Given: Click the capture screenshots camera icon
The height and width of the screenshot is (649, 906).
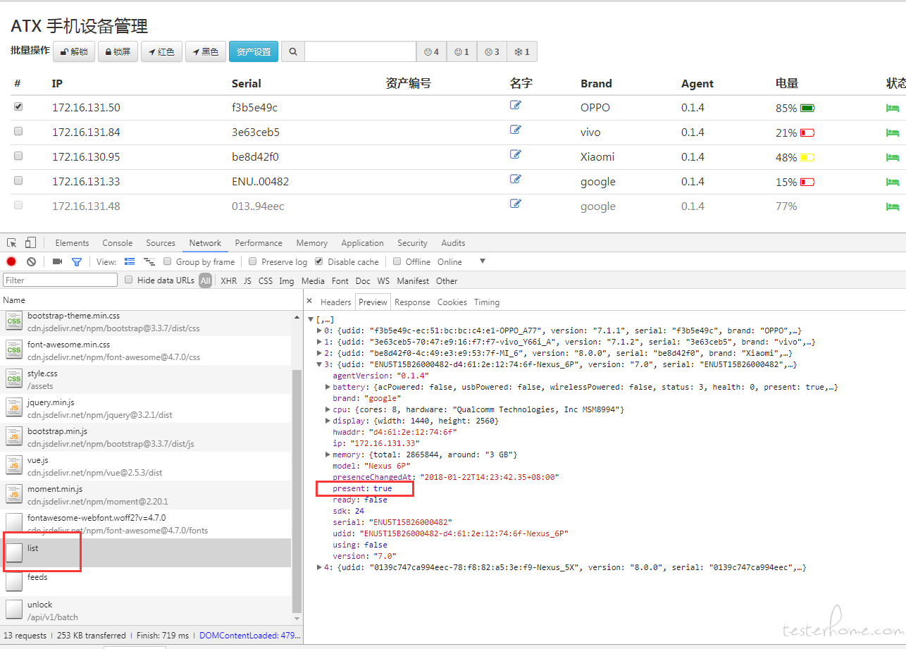Looking at the screenshot, I should point(58,262).
